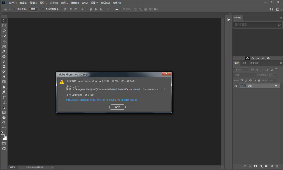283x170 pixels.
Task: Open the 滤镜(T) menu
Action: [75, 3]
